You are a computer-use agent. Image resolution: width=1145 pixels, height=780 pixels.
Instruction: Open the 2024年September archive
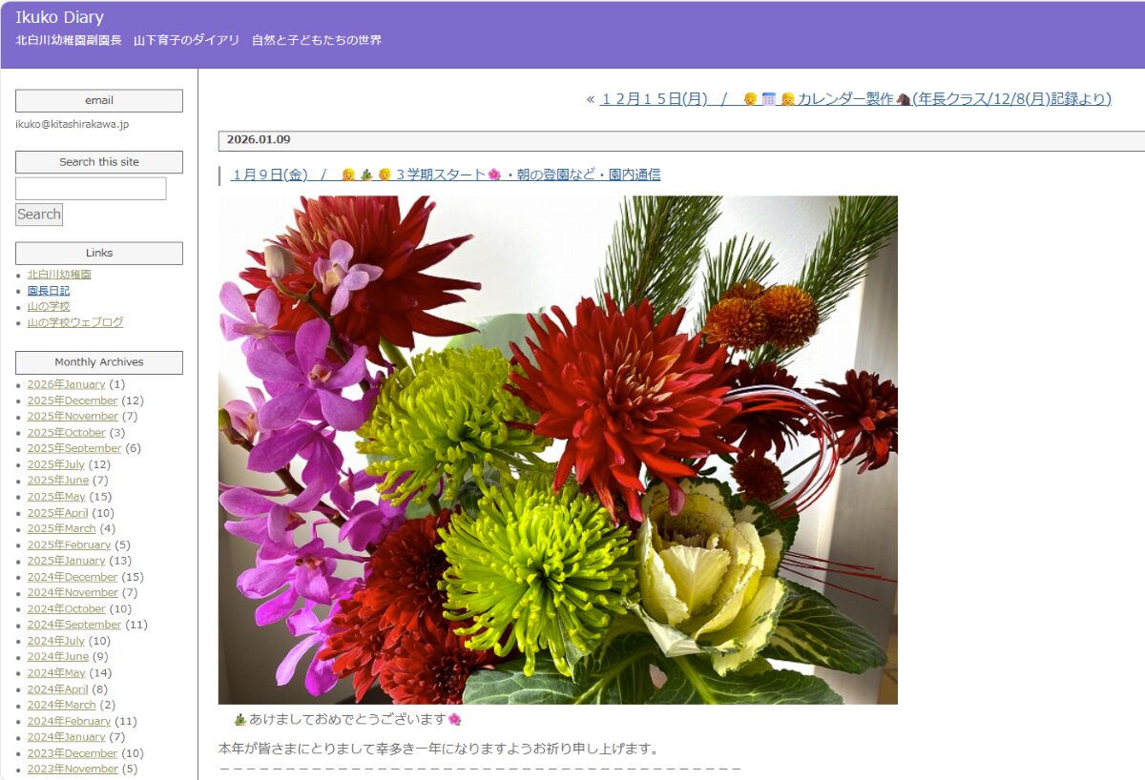tap(74, 625)
